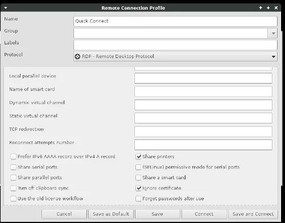Click the RDP protocol icon

(77, 56)
